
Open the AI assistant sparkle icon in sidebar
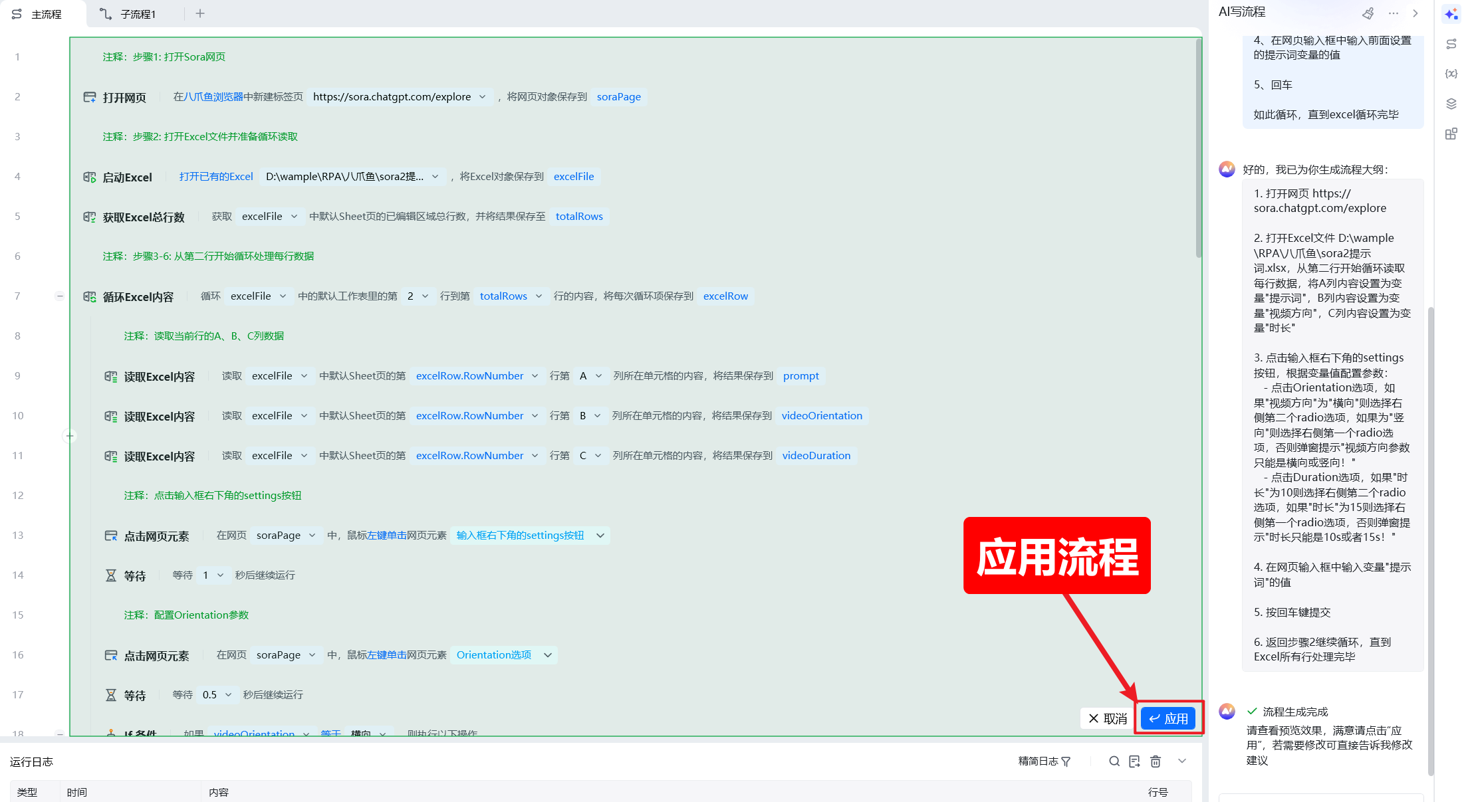tap(1451, 14)
